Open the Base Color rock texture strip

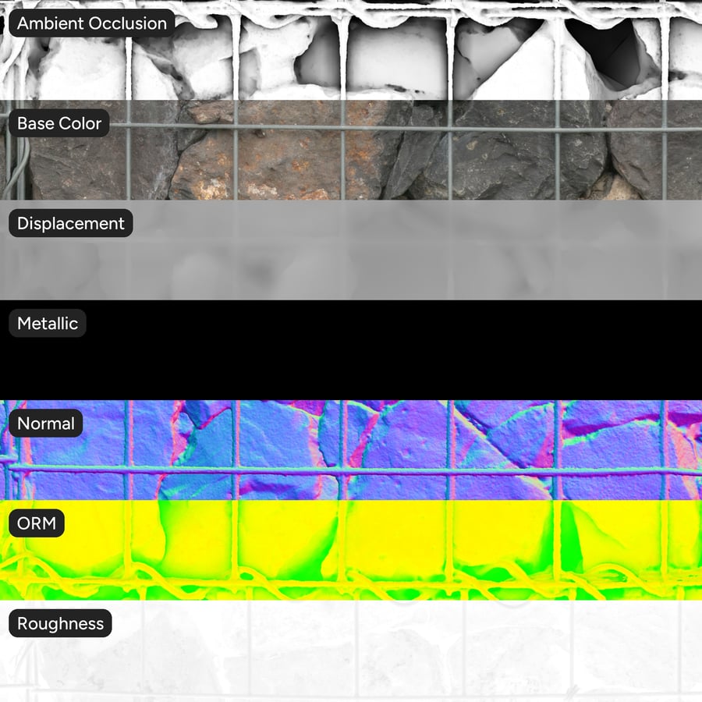tap(351, 150)
